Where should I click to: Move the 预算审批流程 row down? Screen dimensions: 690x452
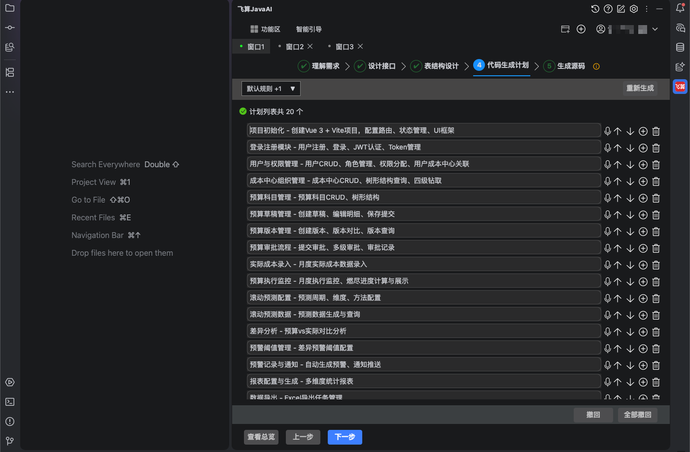coord(630,248)
